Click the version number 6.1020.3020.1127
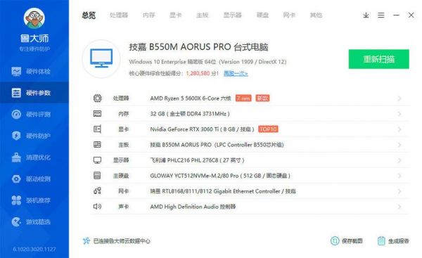This screenshot has height=258, width=422. tap(34, 249)
